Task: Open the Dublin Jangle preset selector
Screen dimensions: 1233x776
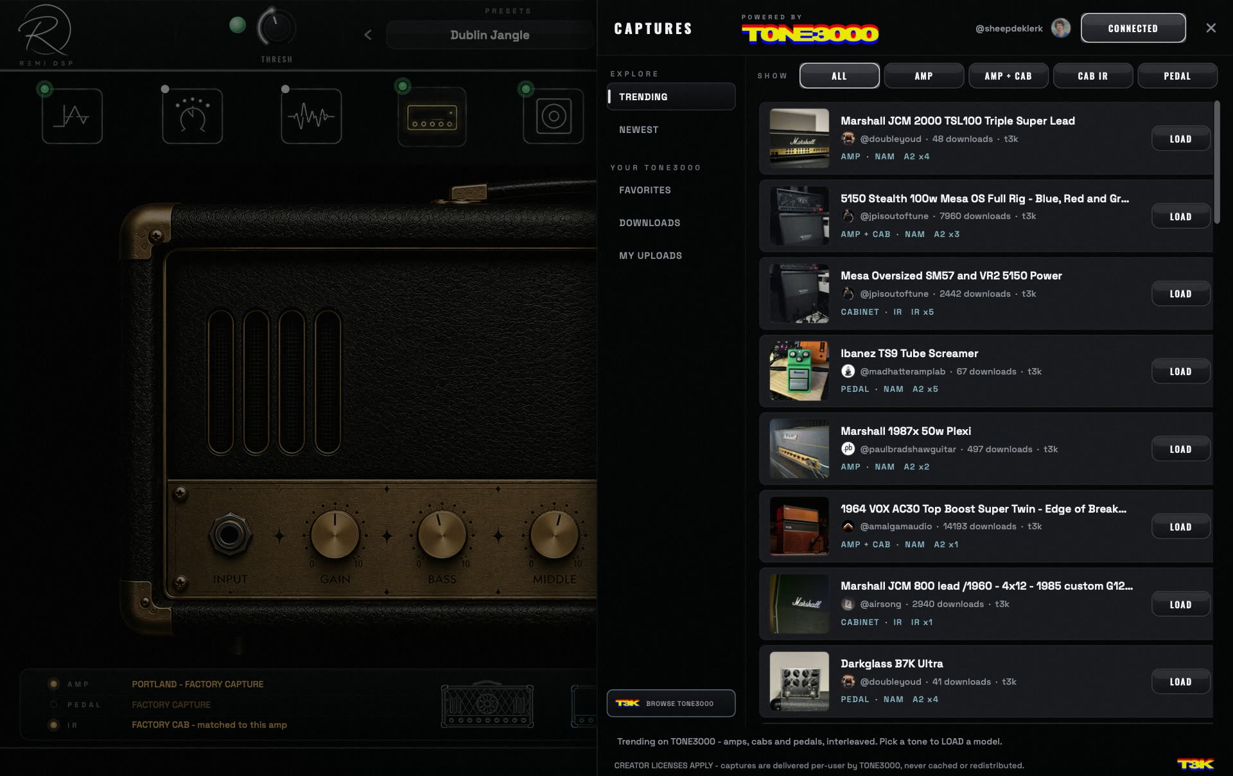Action: [x=489, y=35]
